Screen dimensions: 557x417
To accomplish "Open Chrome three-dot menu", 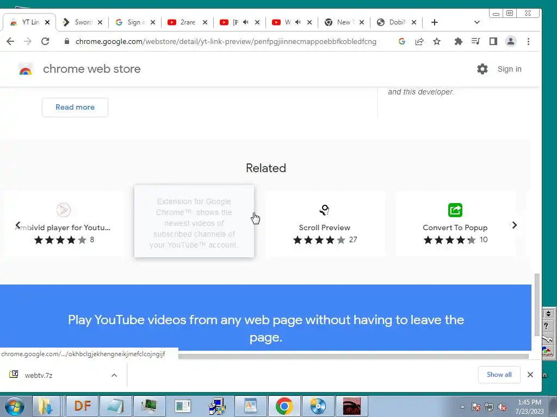I will pyautogui.click(x=528, y=41).
